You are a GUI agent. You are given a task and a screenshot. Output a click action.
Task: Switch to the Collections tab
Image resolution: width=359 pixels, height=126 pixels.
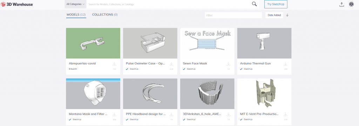[x=105, y=15]
